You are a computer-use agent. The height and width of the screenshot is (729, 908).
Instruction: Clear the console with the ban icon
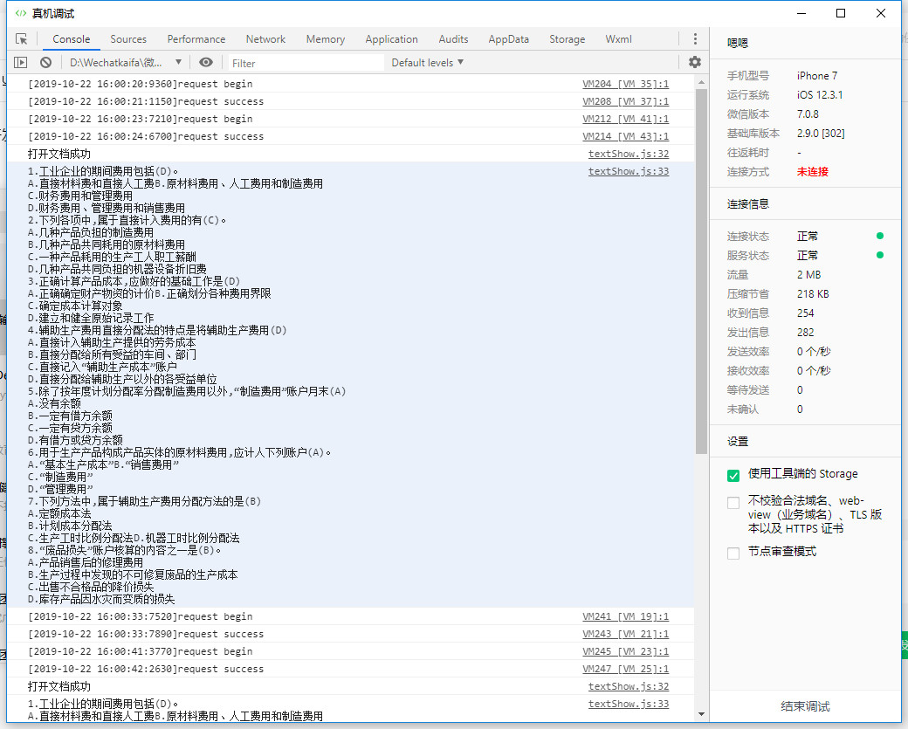45,63
